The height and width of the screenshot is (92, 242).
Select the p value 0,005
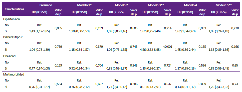click(58, 28)
